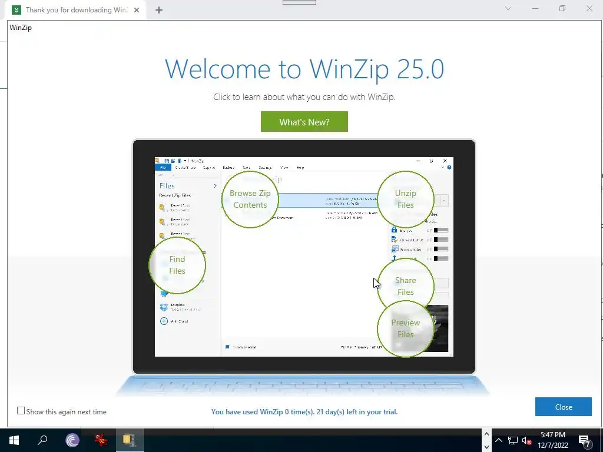The image size is (603, 452).
Task: Open the notification center icon
Action: (585, 441)
